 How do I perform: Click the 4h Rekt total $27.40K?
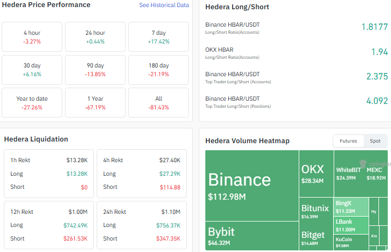pyautogui.click(x=170, y=161)
